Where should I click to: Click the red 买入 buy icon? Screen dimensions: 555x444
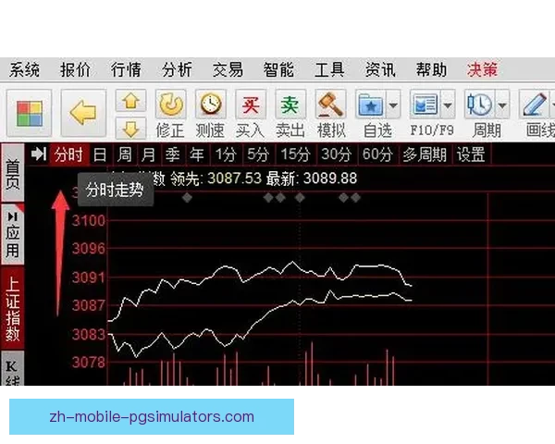click(251, 105)
